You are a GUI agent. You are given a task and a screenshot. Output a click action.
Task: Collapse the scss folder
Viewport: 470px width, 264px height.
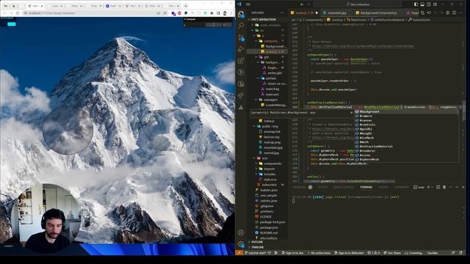264,158
